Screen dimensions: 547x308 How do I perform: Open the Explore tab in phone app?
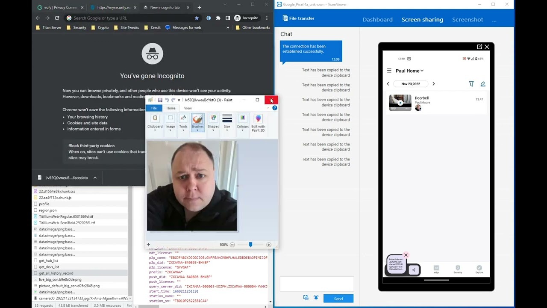click(479, 269)
